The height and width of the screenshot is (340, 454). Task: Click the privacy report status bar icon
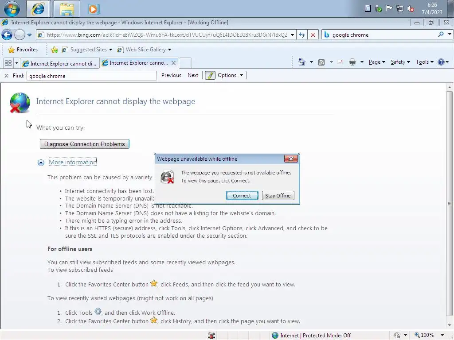397,336
